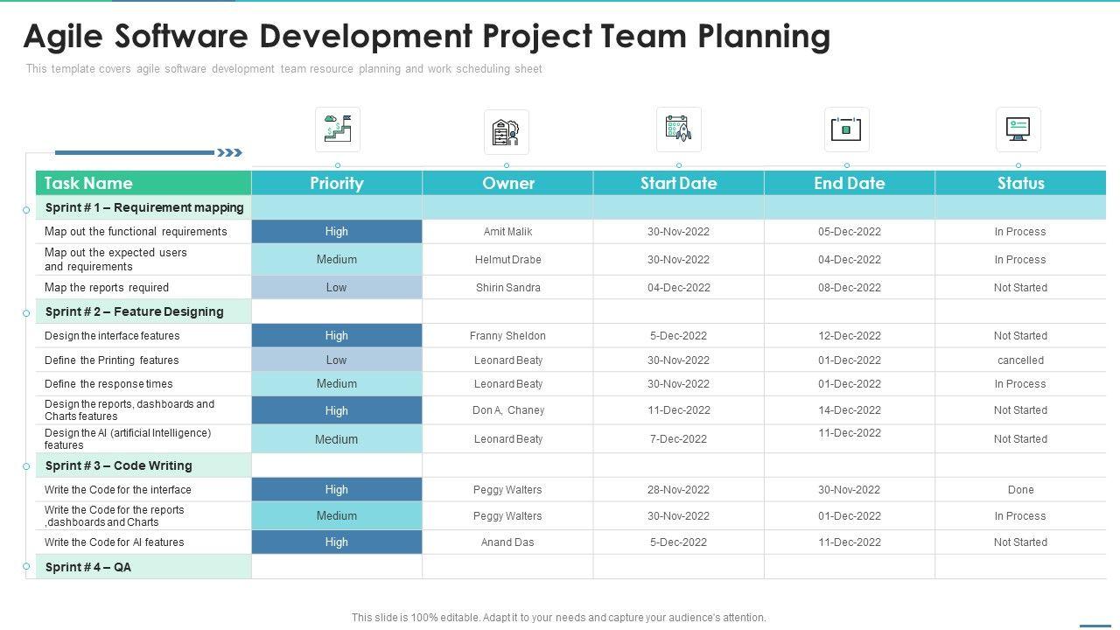Viewport: 1120px width, 630px height.
Task: Select the Priority column header
Action: (x=337, y=183)
